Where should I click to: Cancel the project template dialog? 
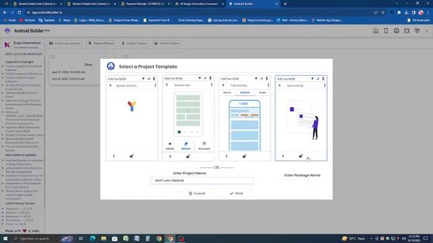pyautogui.click(x=197, y=194)
